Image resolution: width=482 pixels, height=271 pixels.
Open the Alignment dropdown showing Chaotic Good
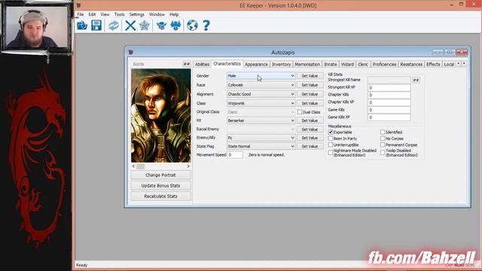(x=261, y=94)
